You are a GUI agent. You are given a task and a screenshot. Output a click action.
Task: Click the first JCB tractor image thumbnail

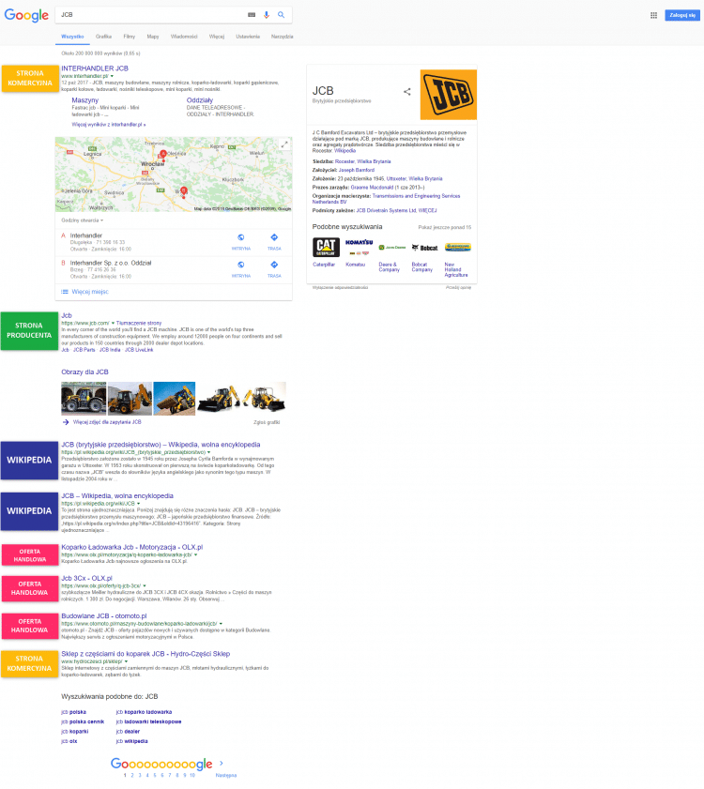(x=84, y=399)
